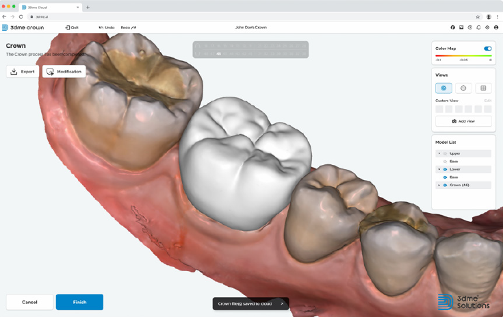
Task: Click Redo in the top toolbar
Action: tap(128, 27)
